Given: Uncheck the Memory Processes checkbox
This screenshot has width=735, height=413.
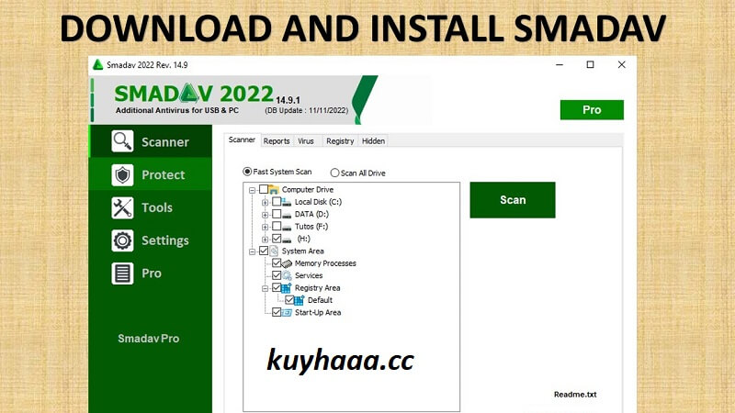Looking at the screenshot, I should pyautogui.click(x=277, y=262).
